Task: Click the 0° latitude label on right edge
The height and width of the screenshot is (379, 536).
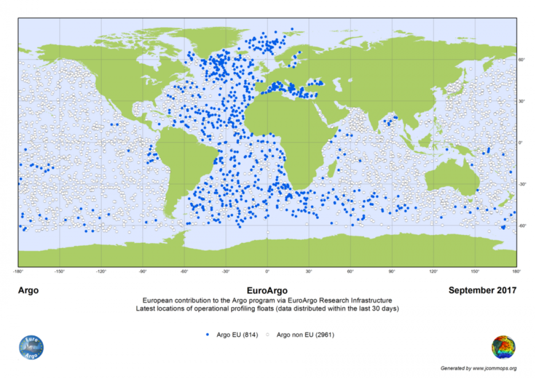Action: point(520,143)
